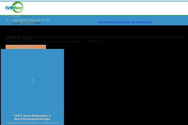188x125 pixels.
Task: Click the Schützen Sie nachhaltig Ihre sensible SAP® text
Action: tap(32, 123)
